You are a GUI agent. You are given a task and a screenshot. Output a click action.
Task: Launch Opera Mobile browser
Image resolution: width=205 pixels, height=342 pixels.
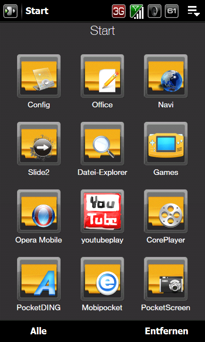coord(39,211)
